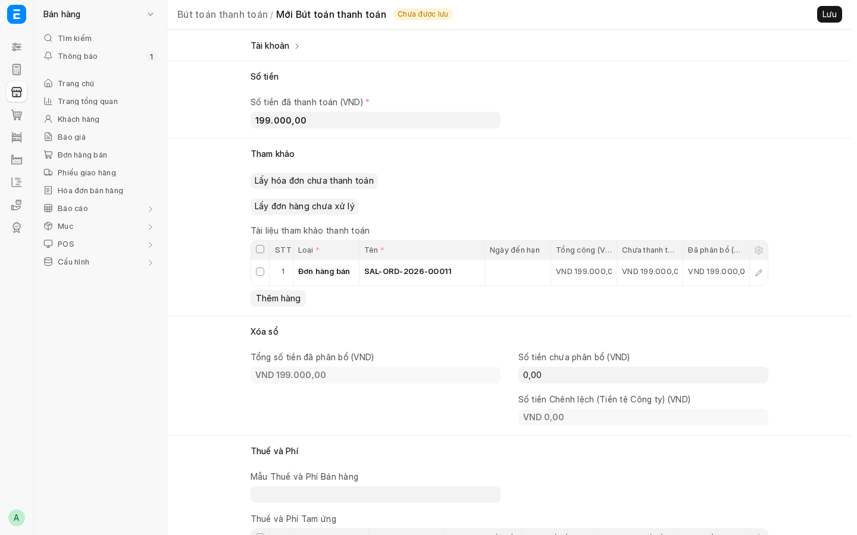The height and width of the screenshot is (535, 857).
Task: Open Hóa đơn bán hàng page
Action: tap(100, 190)
